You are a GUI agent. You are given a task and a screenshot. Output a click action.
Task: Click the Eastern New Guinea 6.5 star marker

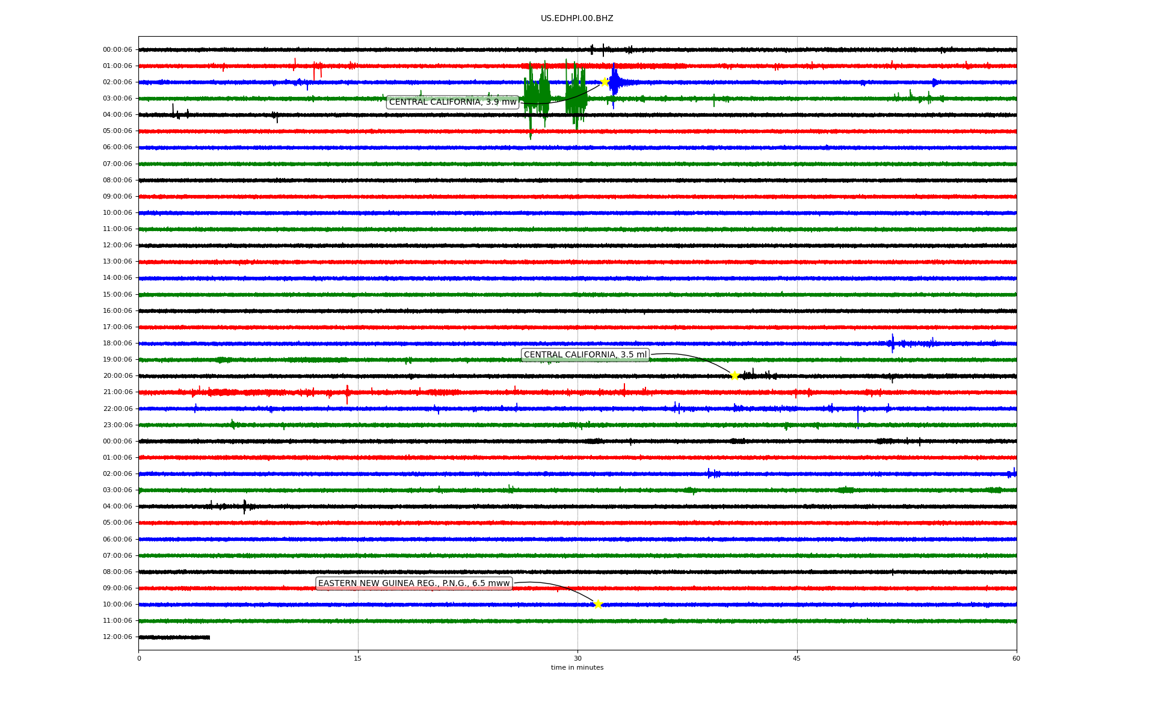pyautogui.click(x=597, y=604)
